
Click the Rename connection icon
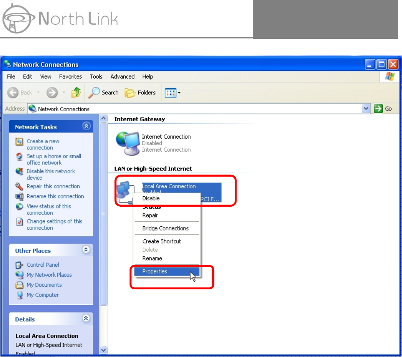(x=19, y=196)
